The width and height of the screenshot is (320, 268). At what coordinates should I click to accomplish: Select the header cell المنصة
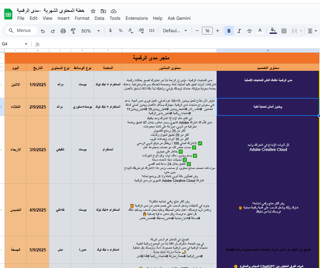click(108, 68)
